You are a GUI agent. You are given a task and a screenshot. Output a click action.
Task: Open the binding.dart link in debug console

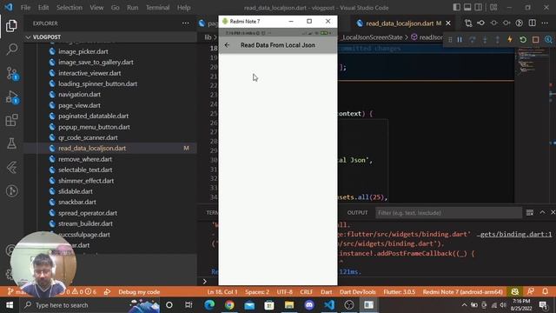point(514,234)
